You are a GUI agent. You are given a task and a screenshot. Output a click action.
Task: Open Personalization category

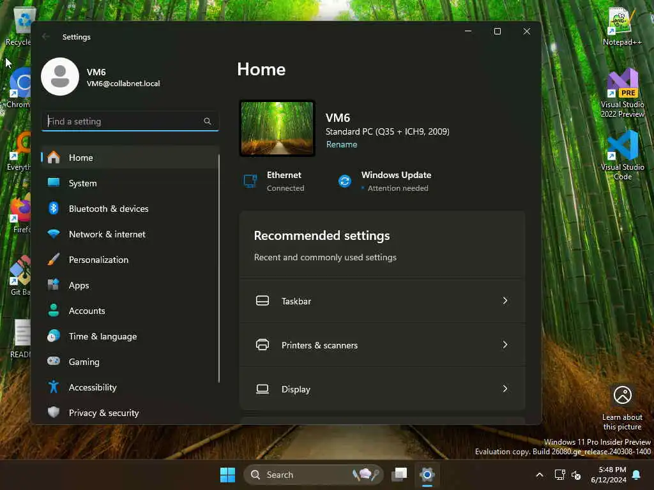(x=130, y=260)
